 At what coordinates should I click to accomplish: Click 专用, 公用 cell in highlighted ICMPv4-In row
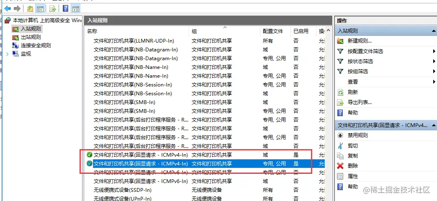(x=274, y=163)
